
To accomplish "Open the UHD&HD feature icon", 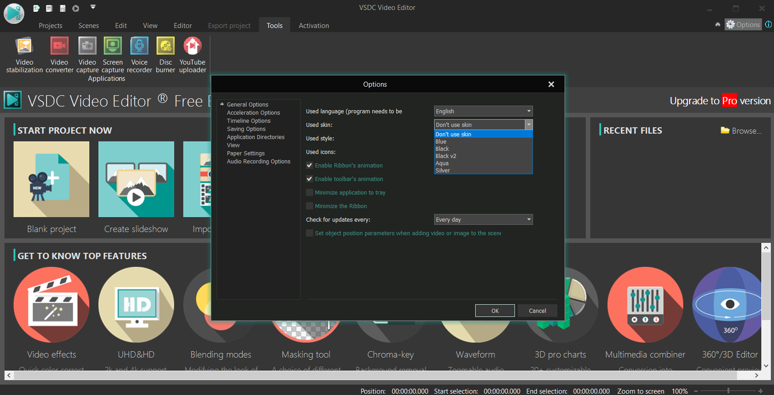I will tap(136, 305).
